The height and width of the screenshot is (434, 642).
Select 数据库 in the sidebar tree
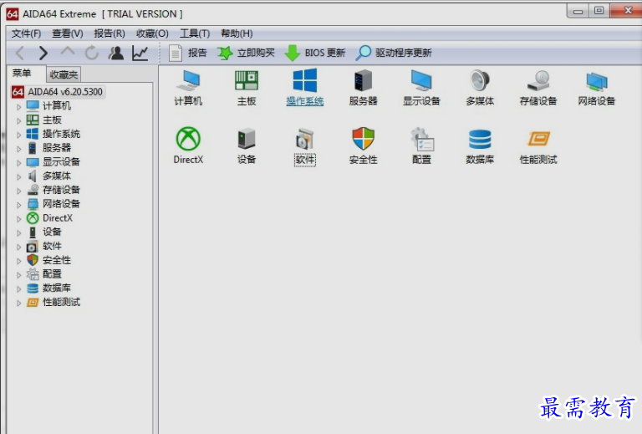(x=57, y=288)
